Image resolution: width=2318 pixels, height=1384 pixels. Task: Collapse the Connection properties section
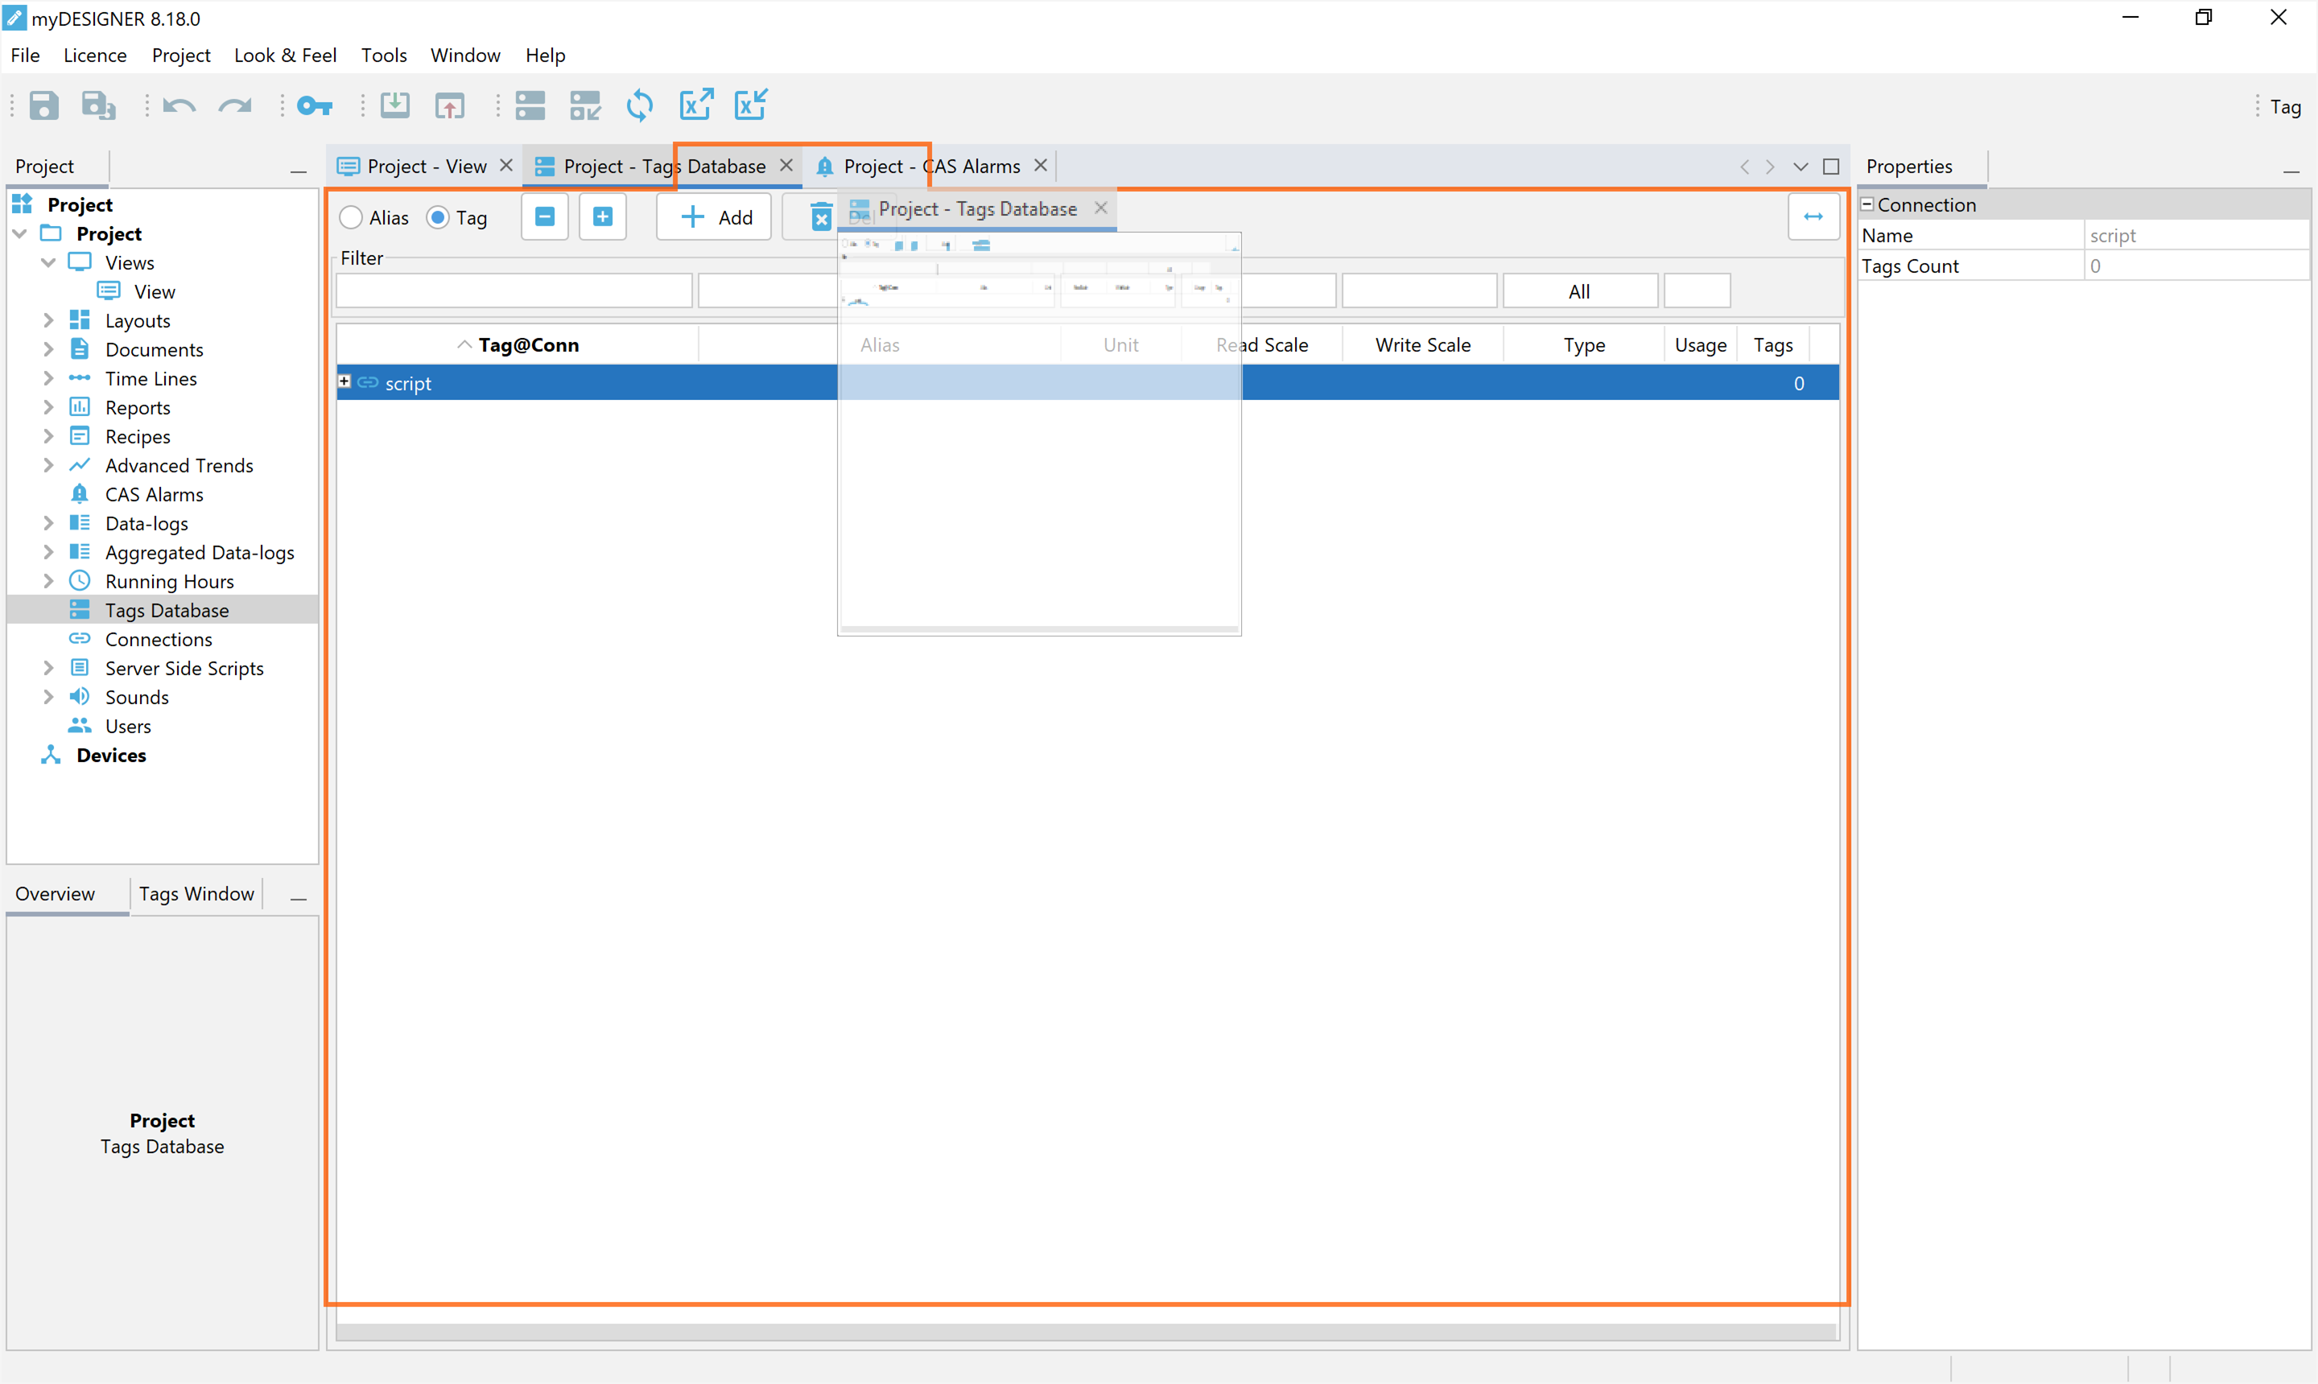1867,204
